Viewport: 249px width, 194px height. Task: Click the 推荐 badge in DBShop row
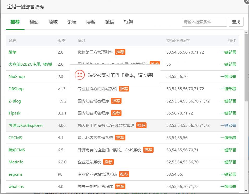124,89
